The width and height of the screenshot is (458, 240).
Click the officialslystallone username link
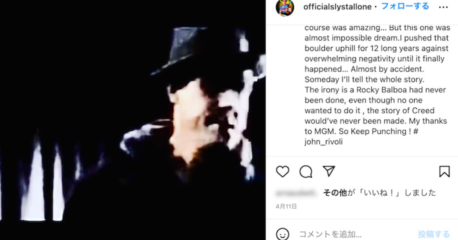[337, 7]
